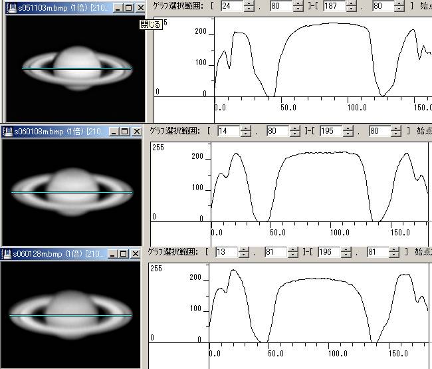This screenshot has height=369, width=432.
Task: Decrease the start X value 24
Action: [249, 9]
